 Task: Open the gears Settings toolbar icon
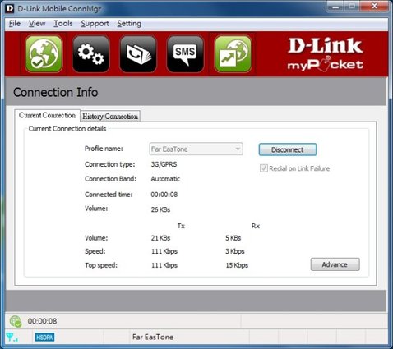tap(91, 54)
